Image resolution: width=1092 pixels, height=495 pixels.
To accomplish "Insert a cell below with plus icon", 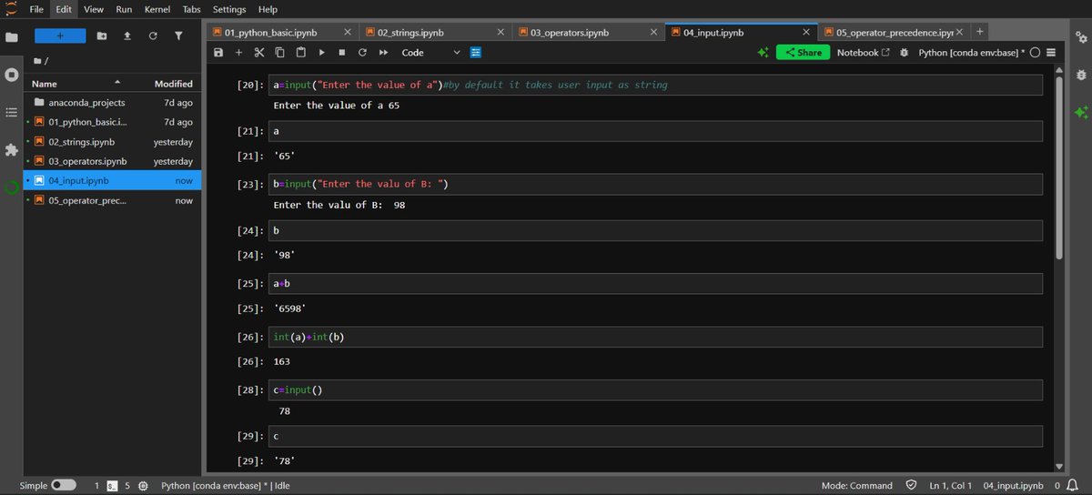I will tap(238, 53).
